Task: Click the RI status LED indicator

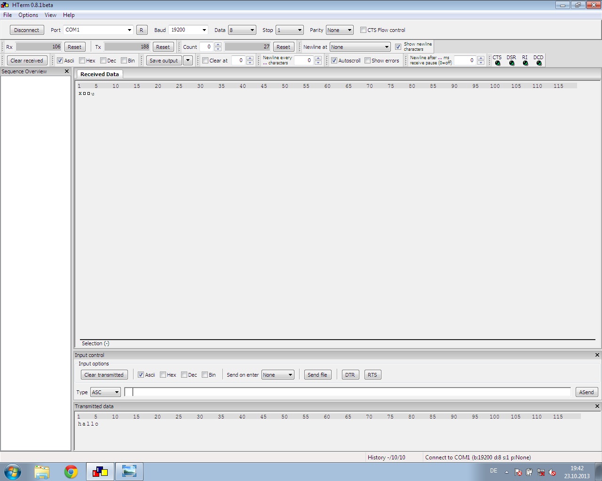Action: 525,63
